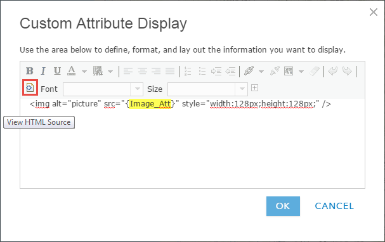Screen dimensions: 385x242
Task: Click the insert image icon
Action: tap(289, 71)
